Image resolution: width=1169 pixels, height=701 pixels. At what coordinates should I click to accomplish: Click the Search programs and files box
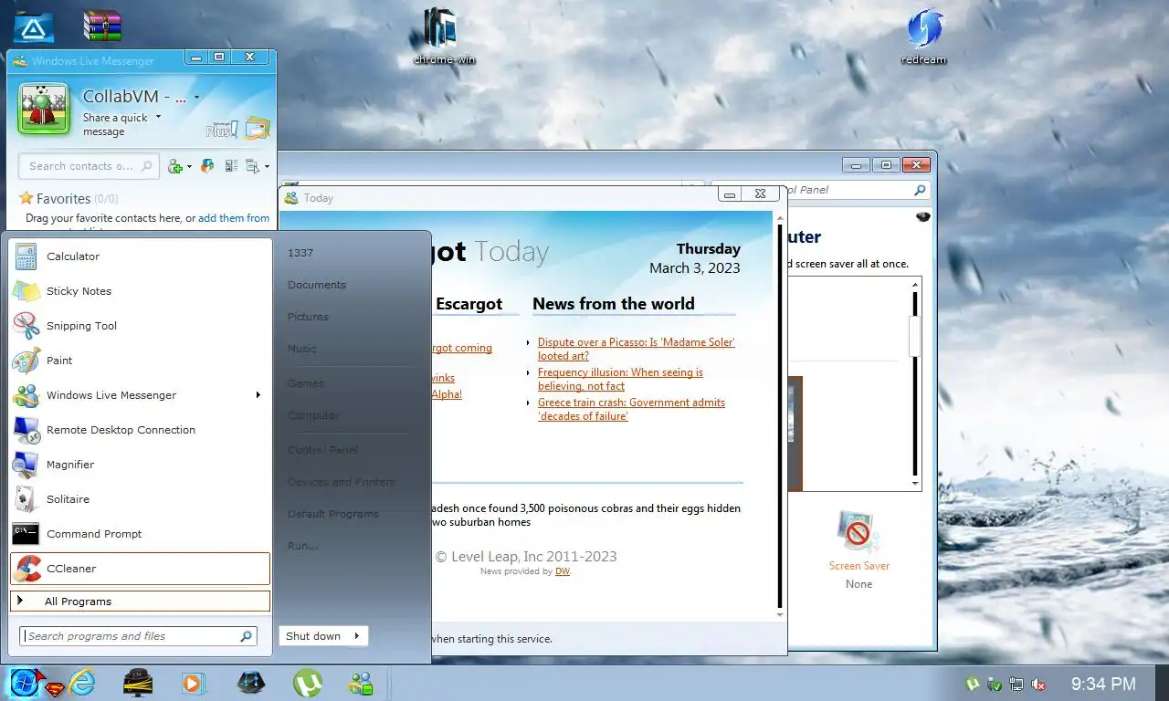[x=139, y=636]
